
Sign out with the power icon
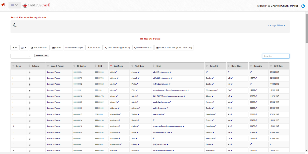point(303,6)
